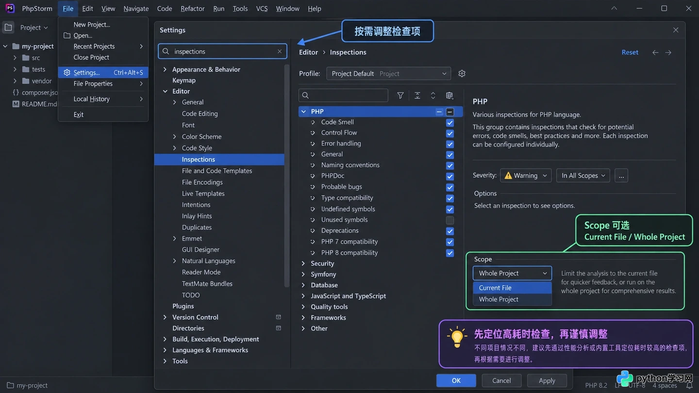Screen dimensions: 699x393
Task: Collapse the PHP inspections group
Action: click(303, 112)
